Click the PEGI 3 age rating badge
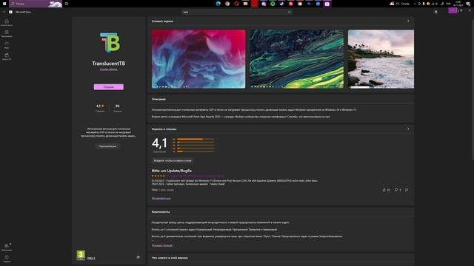474x266 pixels. [x=81, y=255]
